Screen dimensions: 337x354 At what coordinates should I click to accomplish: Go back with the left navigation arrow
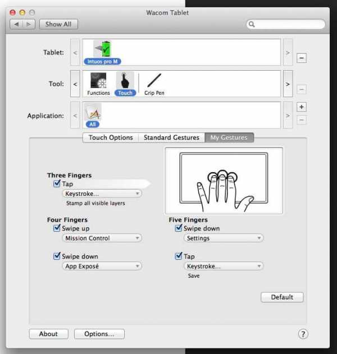16,24
